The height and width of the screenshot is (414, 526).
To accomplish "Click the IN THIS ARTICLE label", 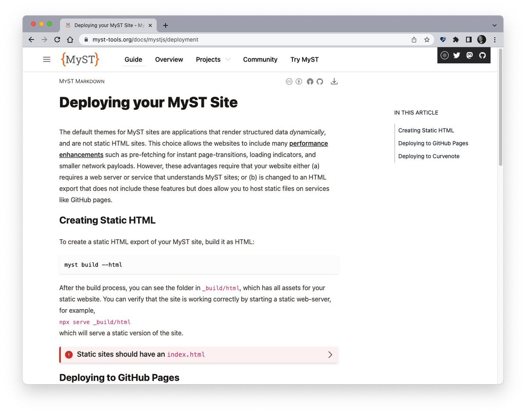I will [x=416, y=113].
